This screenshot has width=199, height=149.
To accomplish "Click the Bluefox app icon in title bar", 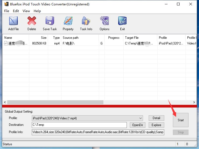I will (6, 4).
